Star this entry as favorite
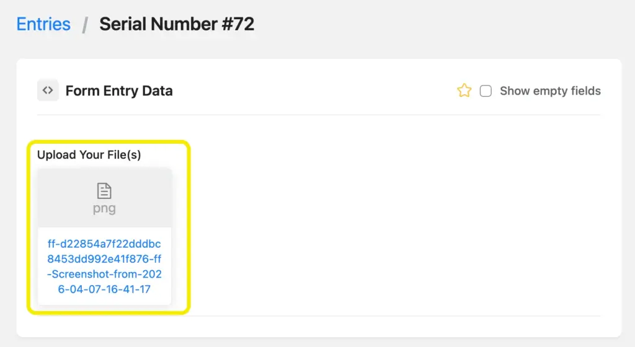The height and width of the screenshot is (347, 635). (x=464, y=91)
